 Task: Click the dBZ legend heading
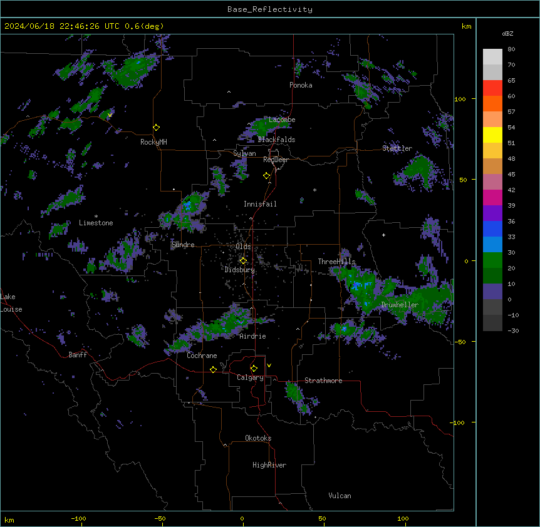pyautogui.click(x=507, y=33)
